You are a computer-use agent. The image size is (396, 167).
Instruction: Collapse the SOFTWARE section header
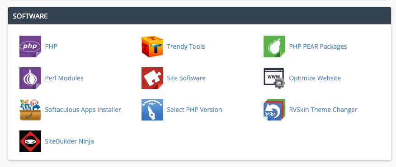click(199, 16)
